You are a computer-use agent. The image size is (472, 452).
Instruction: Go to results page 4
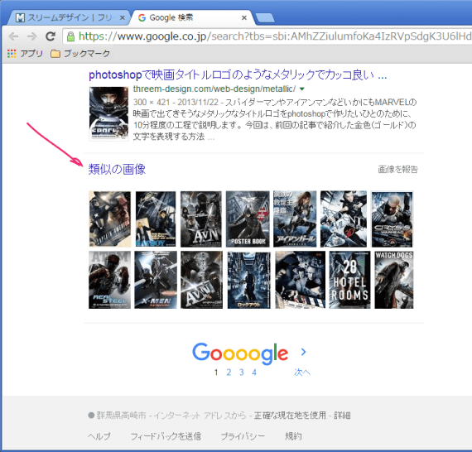[254, 373]
